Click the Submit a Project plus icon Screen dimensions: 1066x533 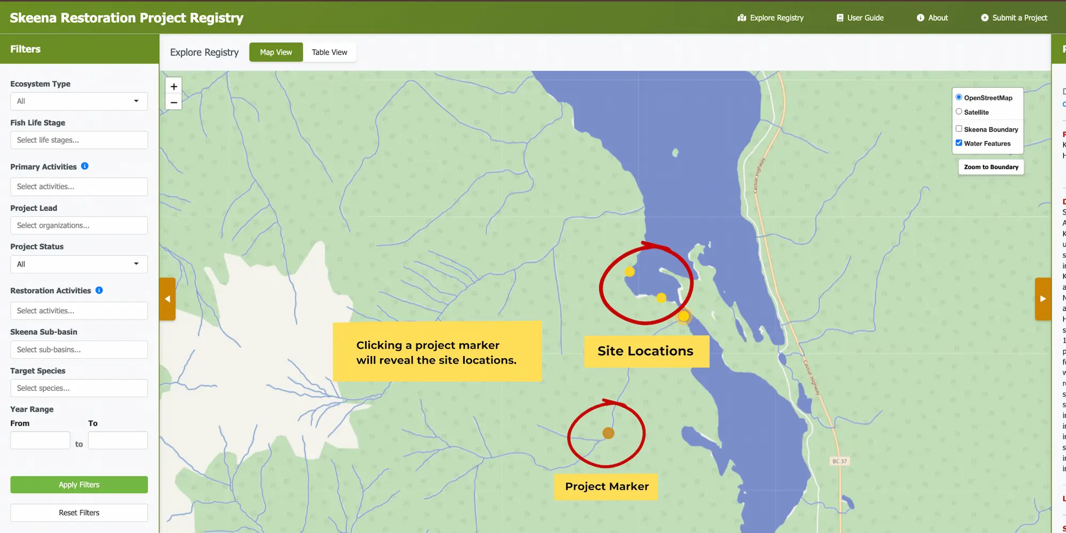[984, 18]
